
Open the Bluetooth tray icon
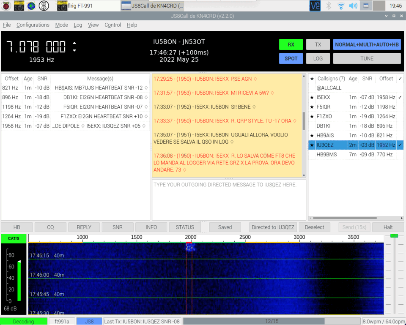329,6
